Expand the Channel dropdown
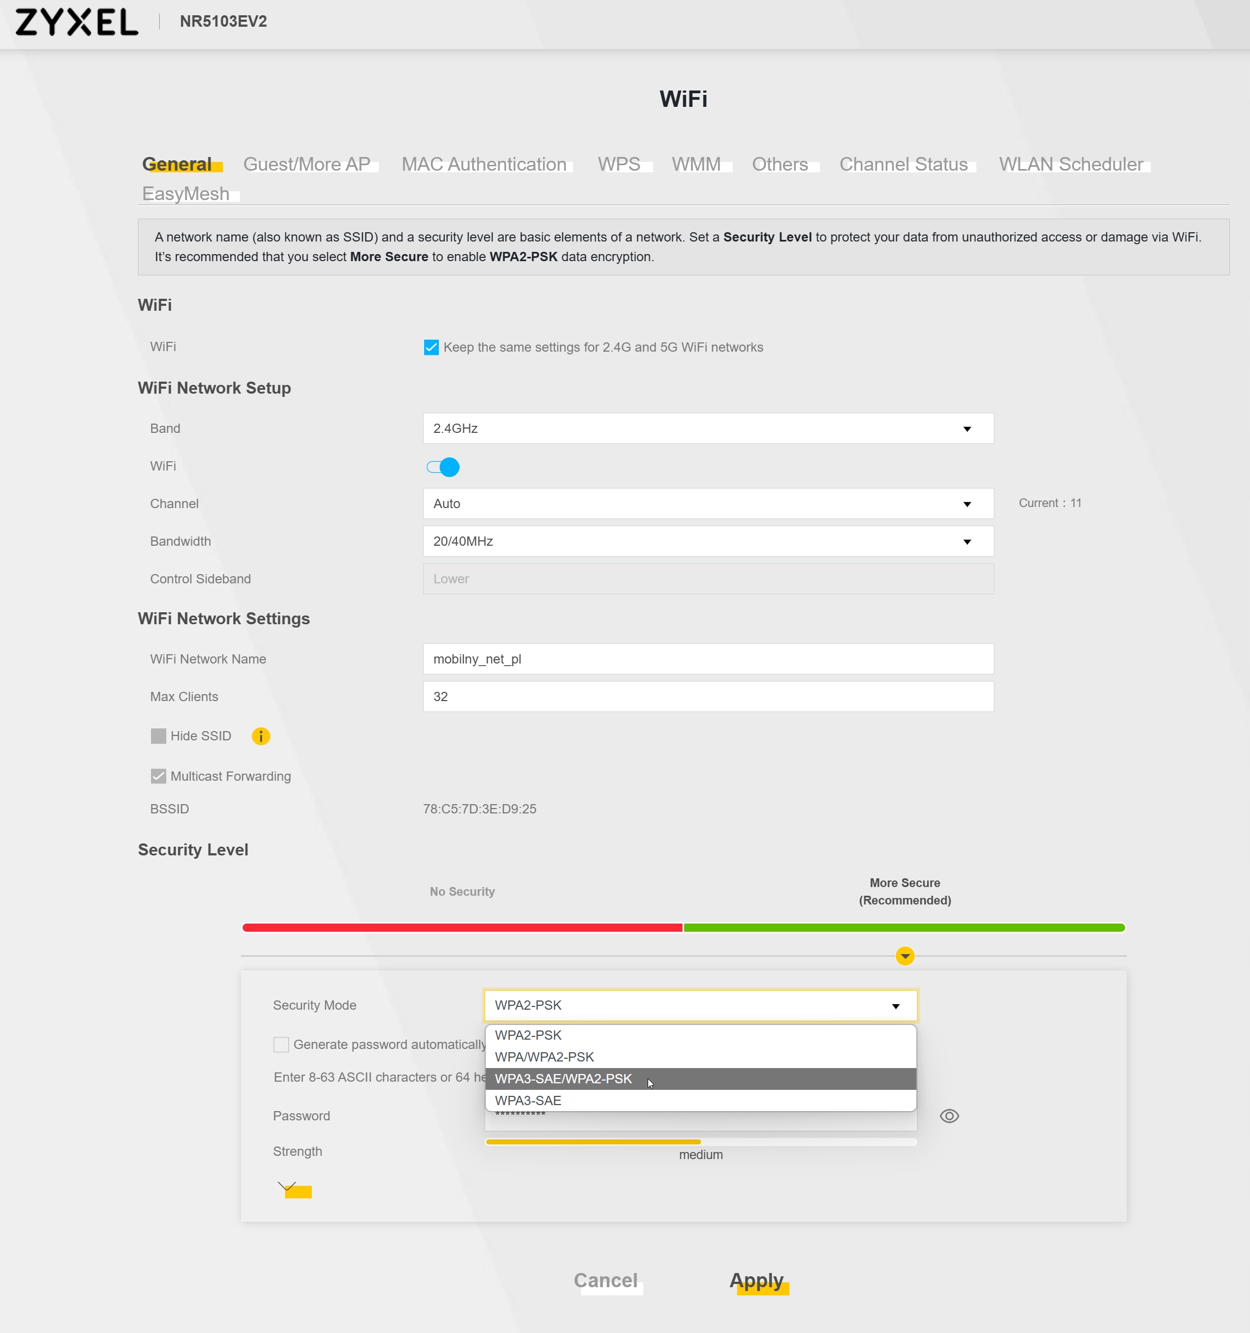Viewport: 1250px width, 1333px height. tap(708, 504)
